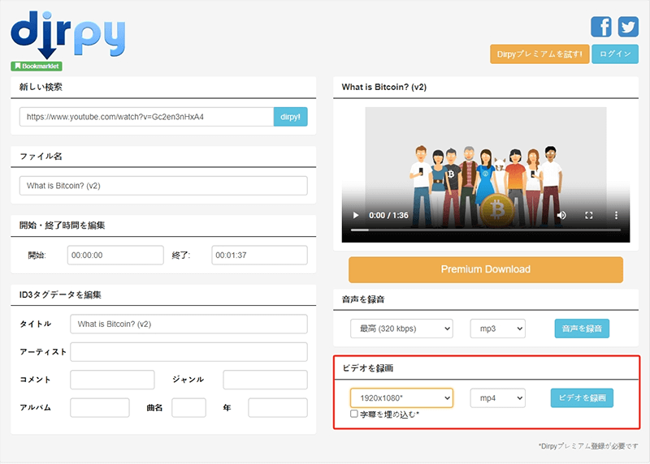650x464 pixels.
Task: Open the audio quality 320 kbps dropdown
Action: (401, 329)
